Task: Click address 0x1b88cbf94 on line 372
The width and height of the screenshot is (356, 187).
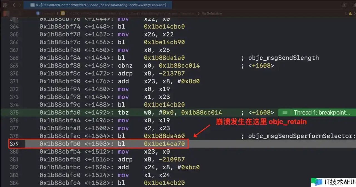Action: 60,89
